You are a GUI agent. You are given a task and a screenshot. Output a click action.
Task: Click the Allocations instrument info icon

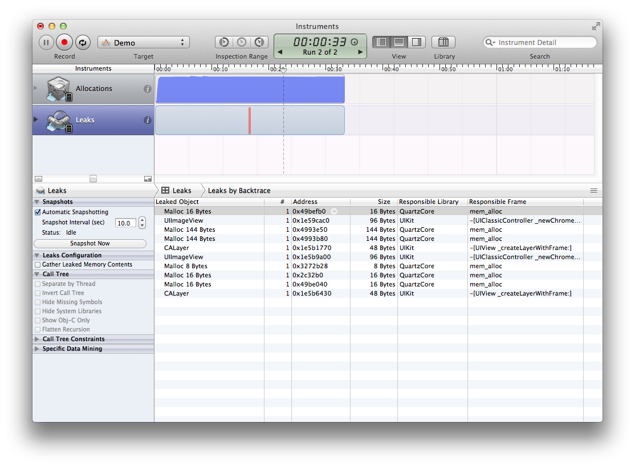coord(147,89)
